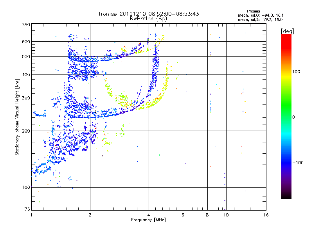Select the "RwPretec (8p)" subtitle
Viewport: 313px width, 234px height.
click(x=148, y=19)
